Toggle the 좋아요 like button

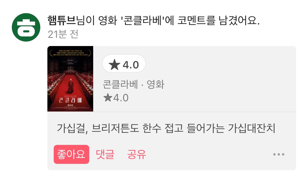72,154
